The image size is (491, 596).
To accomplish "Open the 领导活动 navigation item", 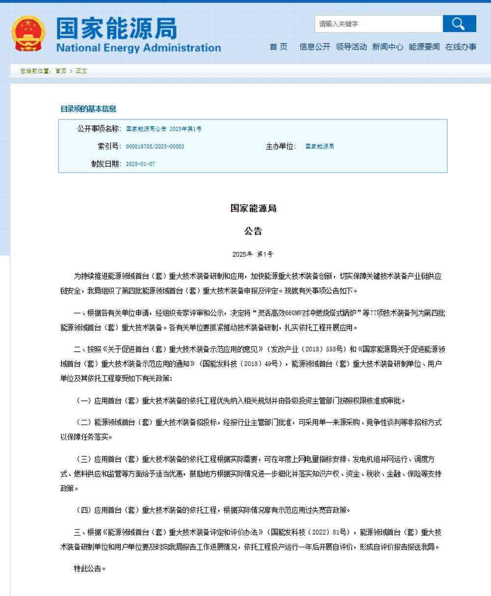I will 351,47.
